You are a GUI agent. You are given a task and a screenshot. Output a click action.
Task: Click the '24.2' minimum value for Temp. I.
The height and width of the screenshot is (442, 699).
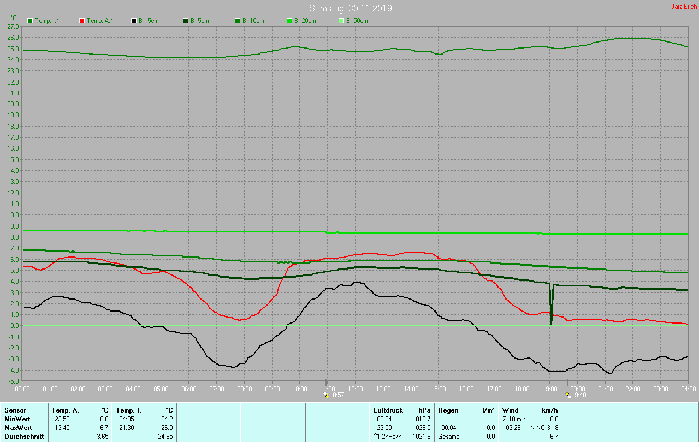coord(167,419)
